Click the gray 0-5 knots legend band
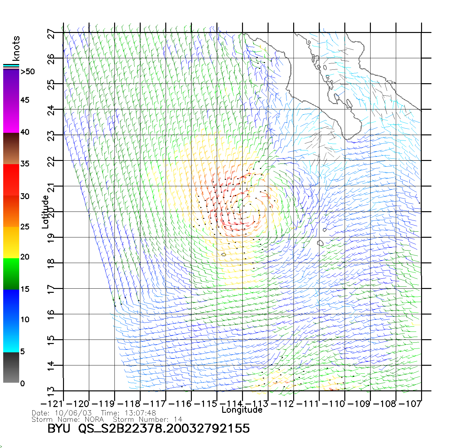 coord(11,367)
